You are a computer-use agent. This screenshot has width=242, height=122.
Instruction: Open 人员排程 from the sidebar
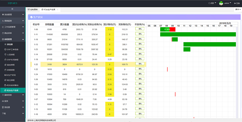point(11,54)
